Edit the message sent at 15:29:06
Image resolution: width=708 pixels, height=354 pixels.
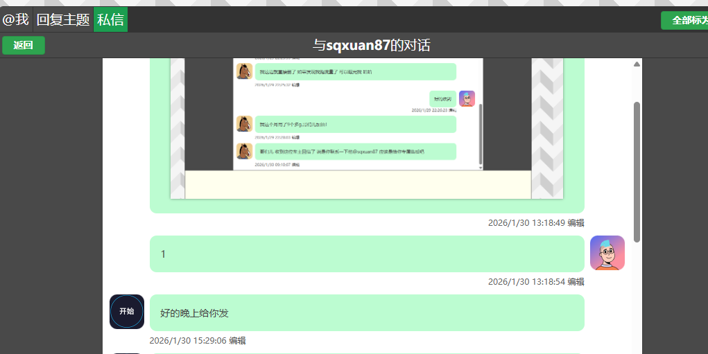(x=237, y=340)
